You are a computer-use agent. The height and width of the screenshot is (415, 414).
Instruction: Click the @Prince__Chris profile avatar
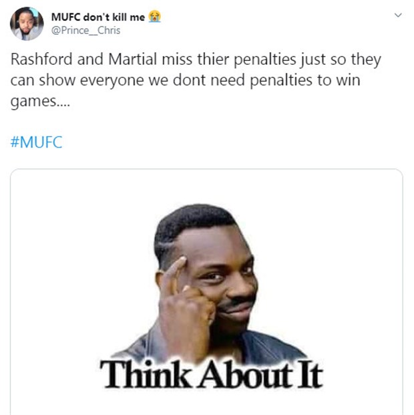27,23
